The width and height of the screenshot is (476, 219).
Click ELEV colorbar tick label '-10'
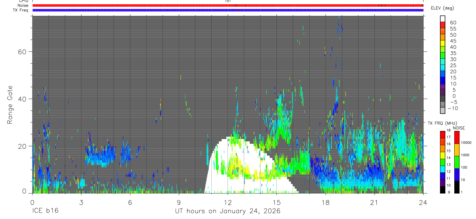pyautogui.click(x=452, y=109)
